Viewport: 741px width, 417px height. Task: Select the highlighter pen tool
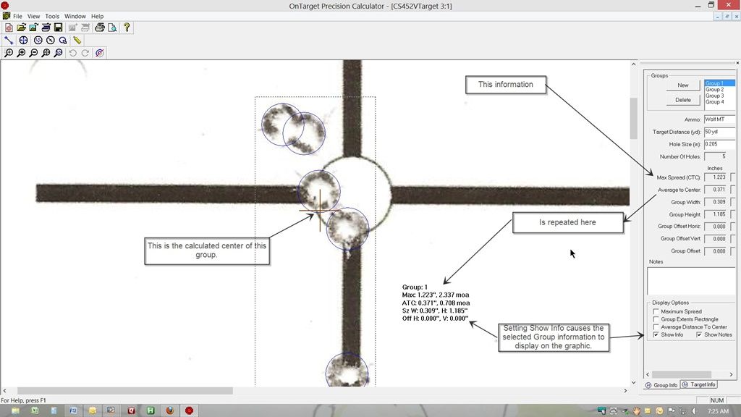coord(77,40)
